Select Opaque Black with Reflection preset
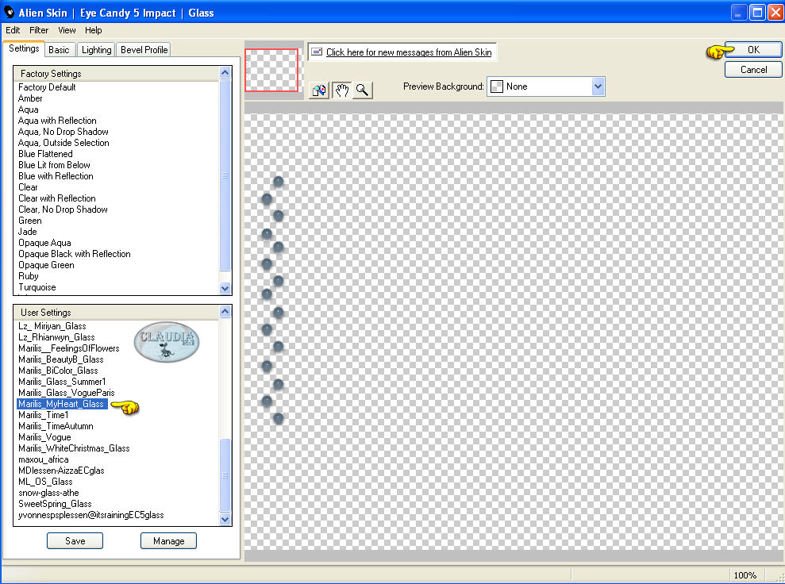This screenshot has height=584, width=785. tap(75, 254)
